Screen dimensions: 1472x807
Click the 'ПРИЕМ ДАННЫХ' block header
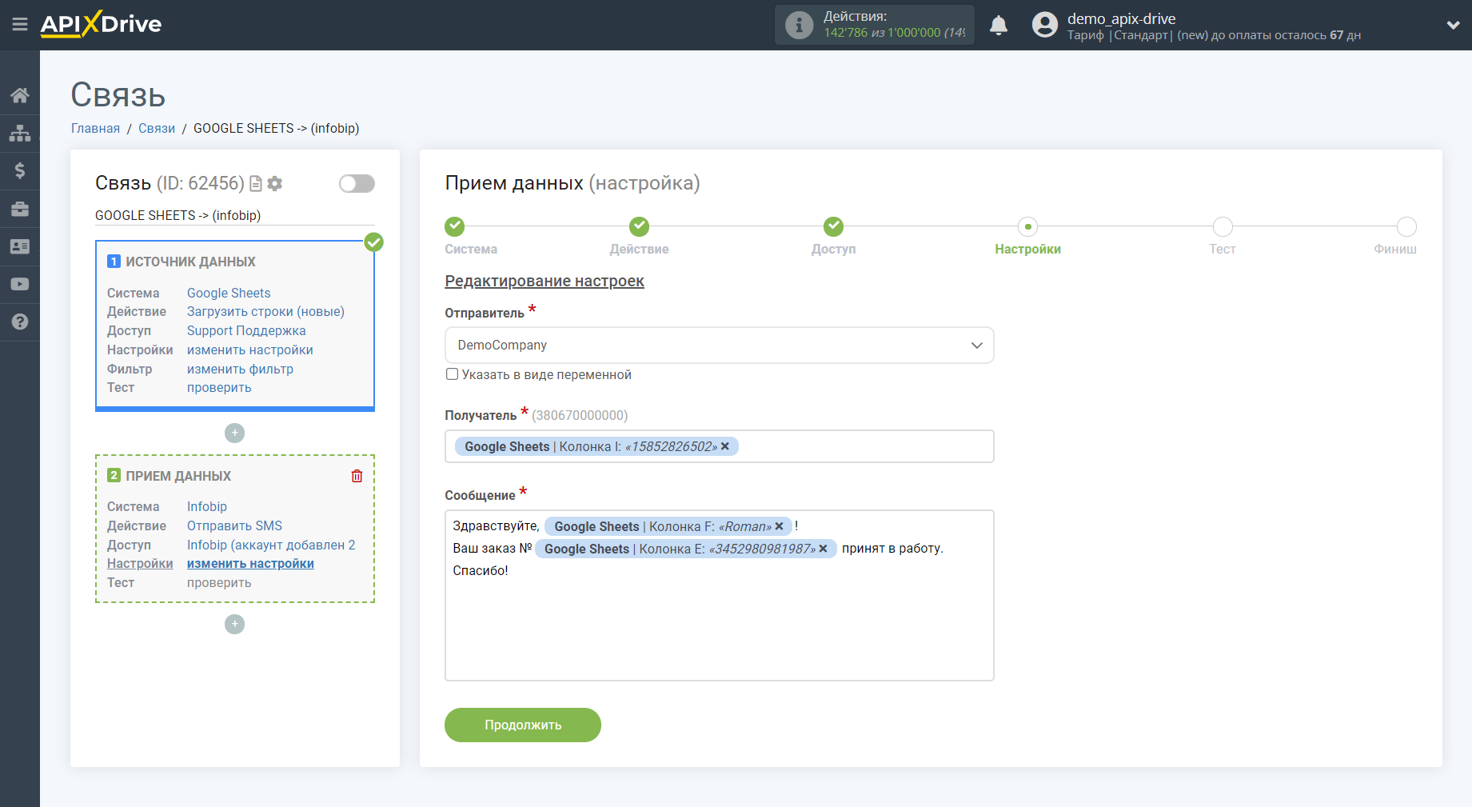178,476
